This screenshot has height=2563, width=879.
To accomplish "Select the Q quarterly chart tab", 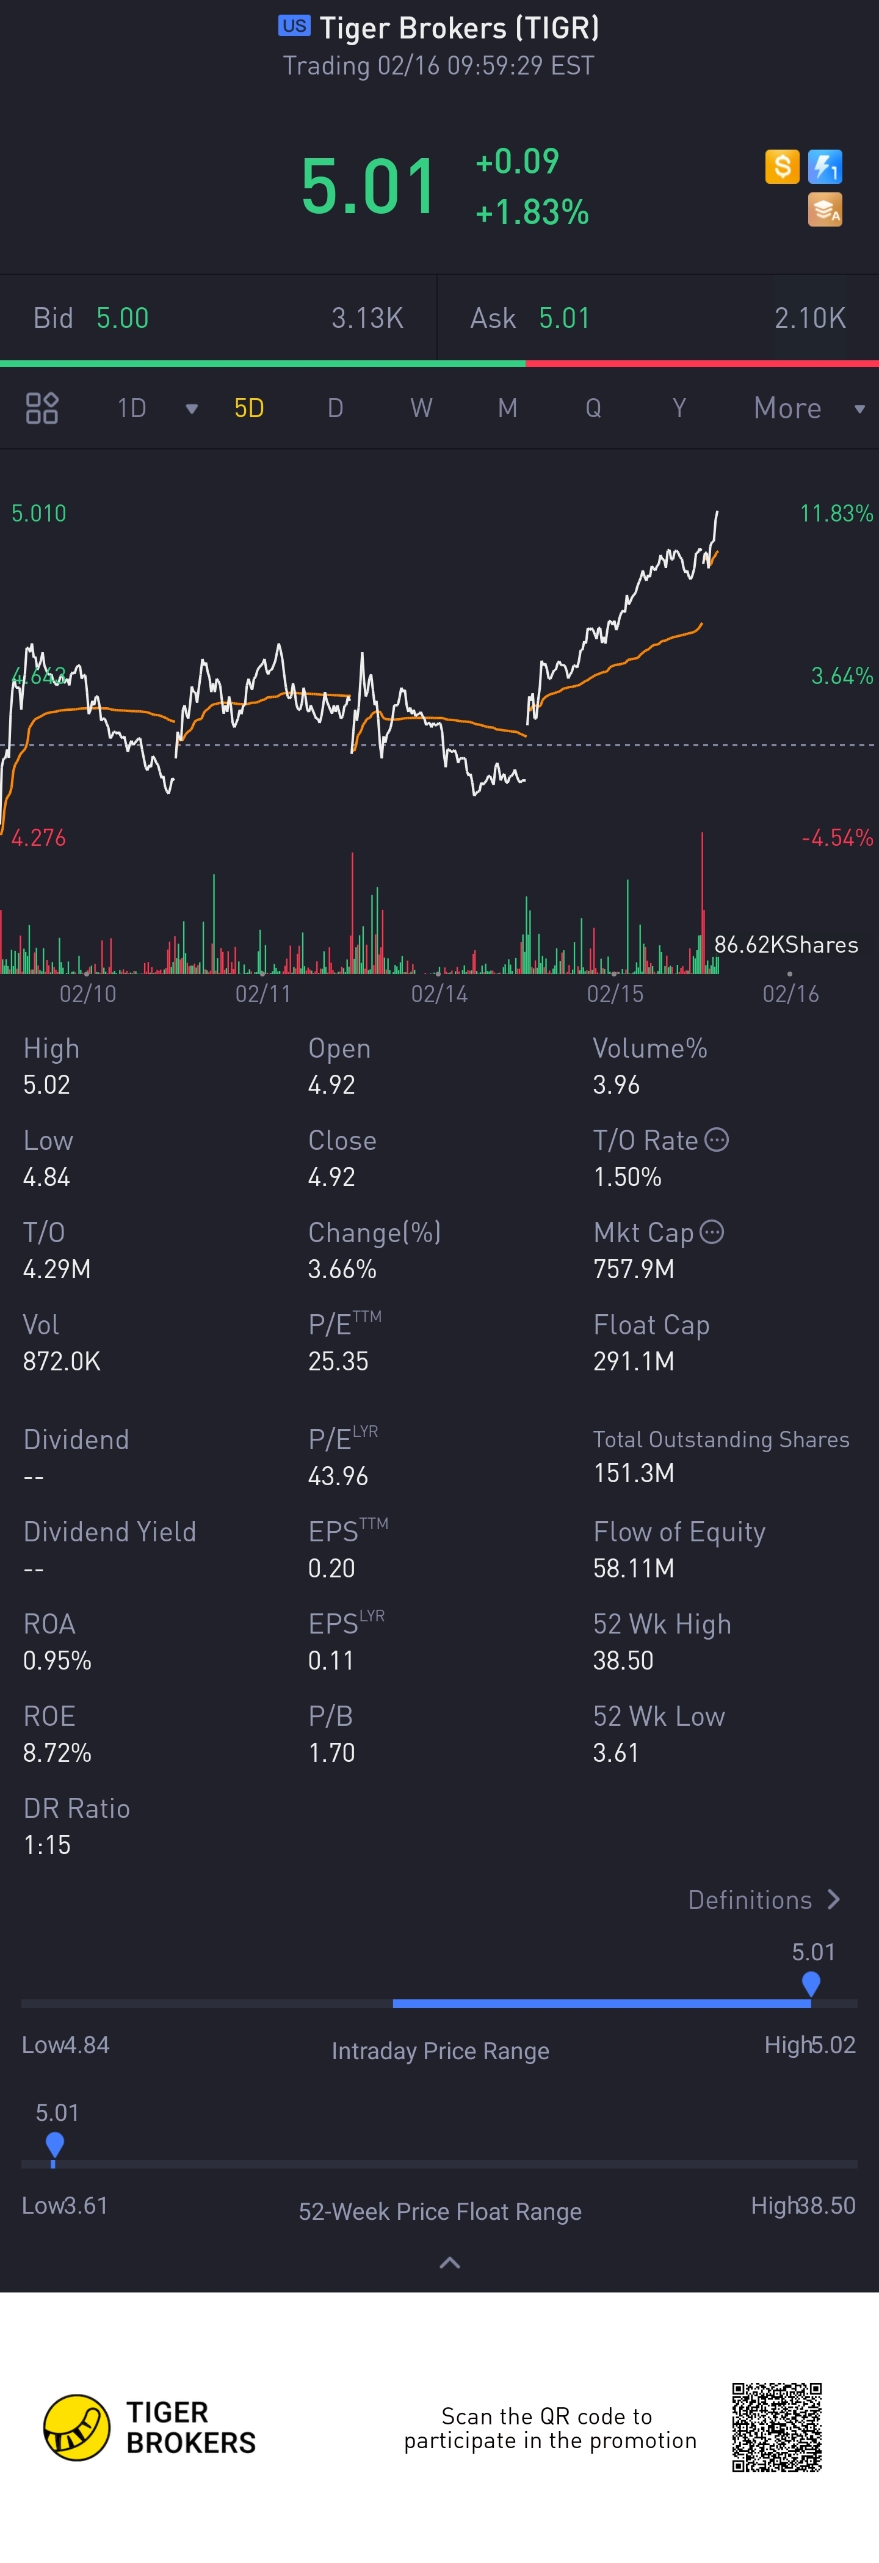I will point(593,408).
